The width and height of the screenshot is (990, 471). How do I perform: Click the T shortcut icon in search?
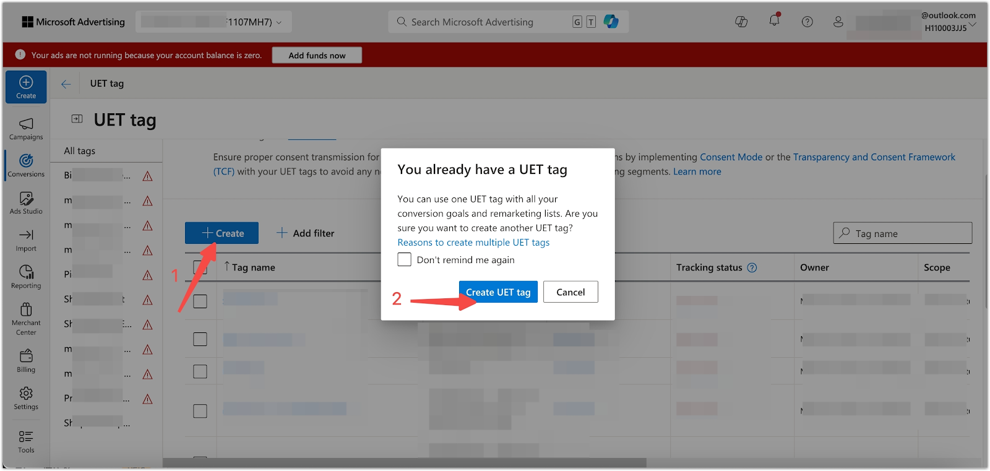tap(591, 22)
